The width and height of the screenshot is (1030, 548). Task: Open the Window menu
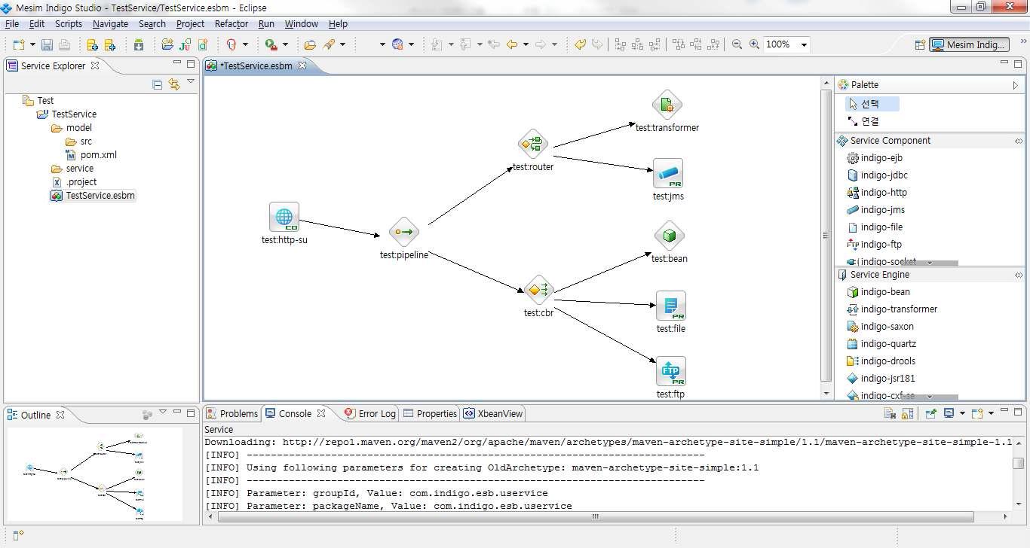pos(302,24)
